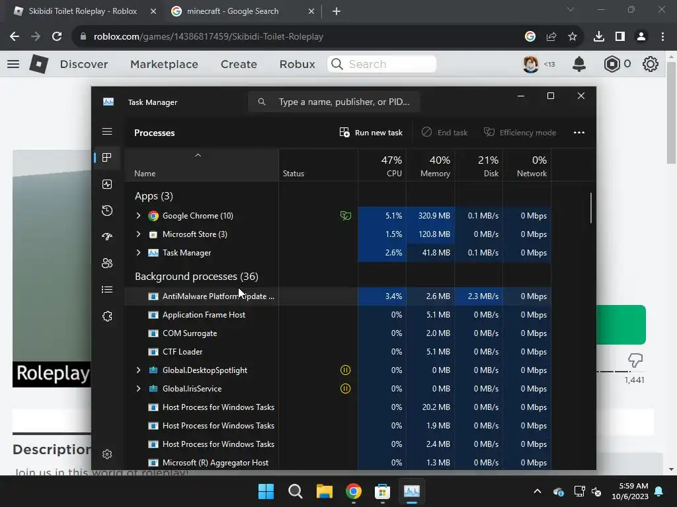The image size is (677, 507).
Task: Expand the Google Chrome (10) process group
Action: click(138, 216)
